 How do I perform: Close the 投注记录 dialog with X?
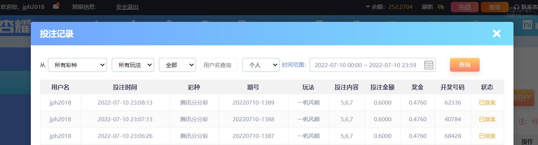496,34
